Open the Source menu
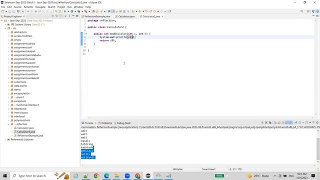The height and width of the screenshot is (180, 320). [x=17, y=7]
